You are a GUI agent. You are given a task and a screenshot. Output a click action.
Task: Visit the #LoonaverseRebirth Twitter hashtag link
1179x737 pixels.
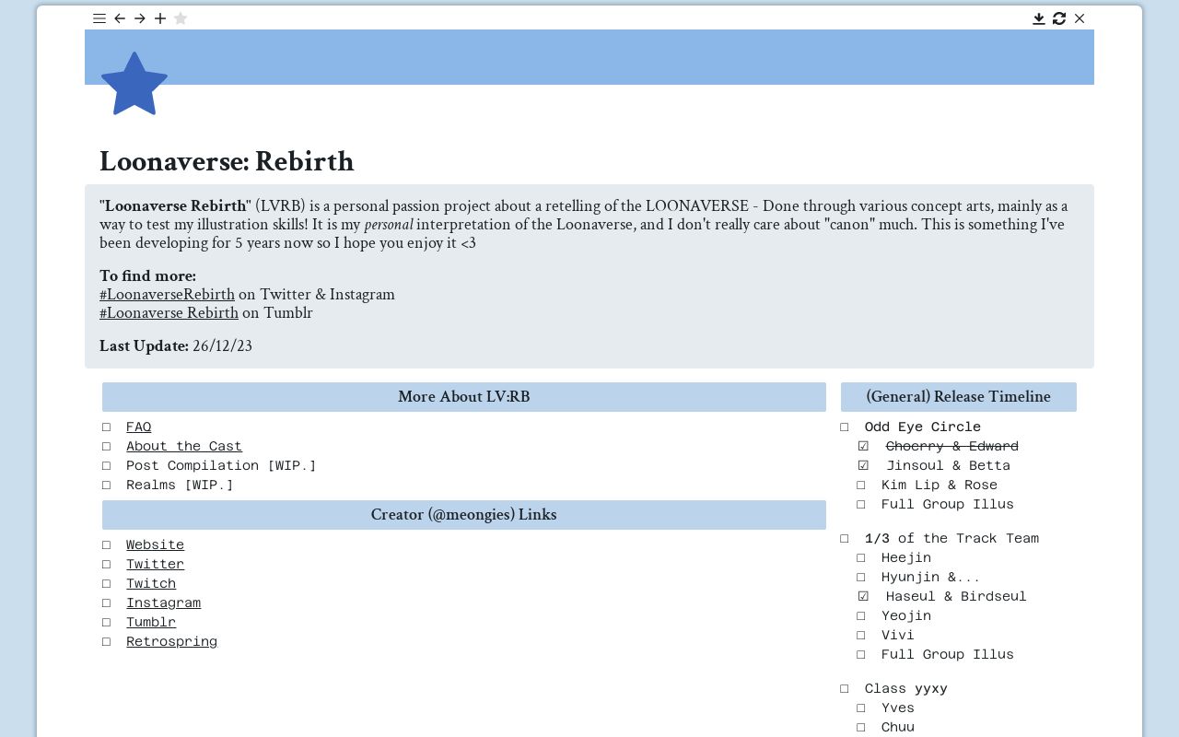click(x=167, y=294)
